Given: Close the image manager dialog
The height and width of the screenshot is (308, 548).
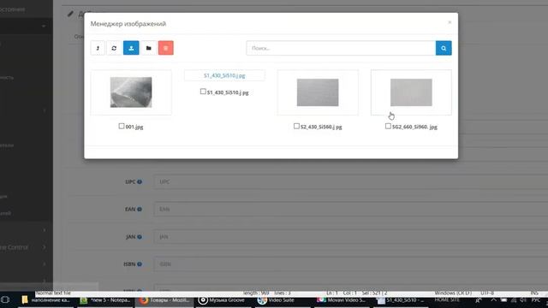Looking at the screenshot, I should [450, 22].
